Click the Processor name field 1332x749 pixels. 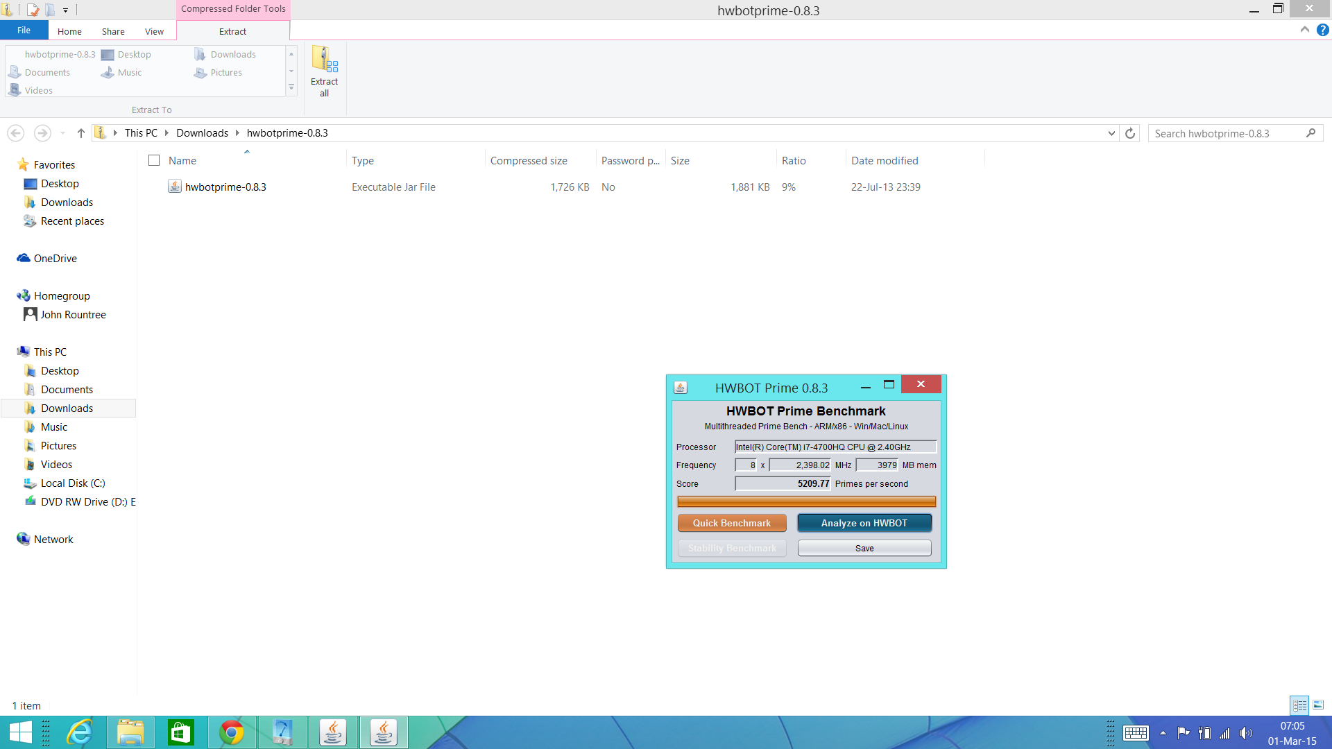835,447
